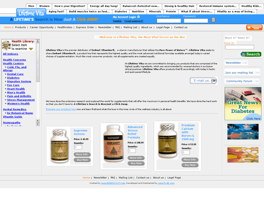264x198 pixels.
Task: Click Buy Now for Supreme Greens
Action: [x=82, y=160]
